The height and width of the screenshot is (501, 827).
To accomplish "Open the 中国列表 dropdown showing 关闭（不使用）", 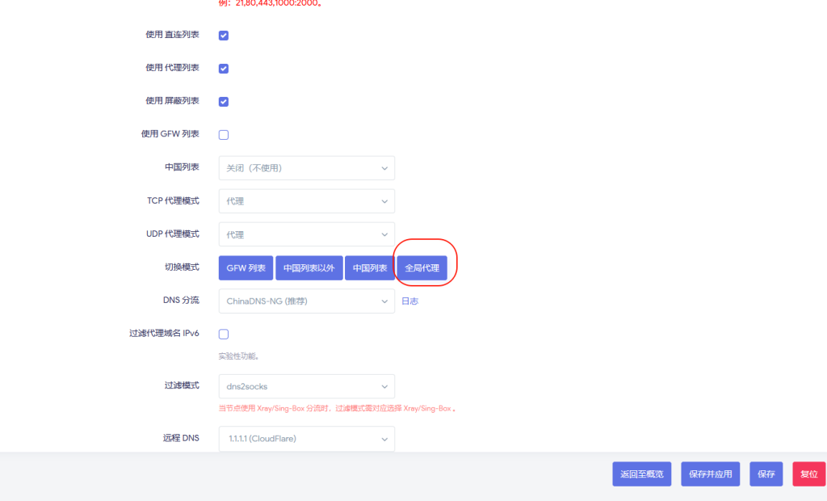I will click(x=306, y=167).
